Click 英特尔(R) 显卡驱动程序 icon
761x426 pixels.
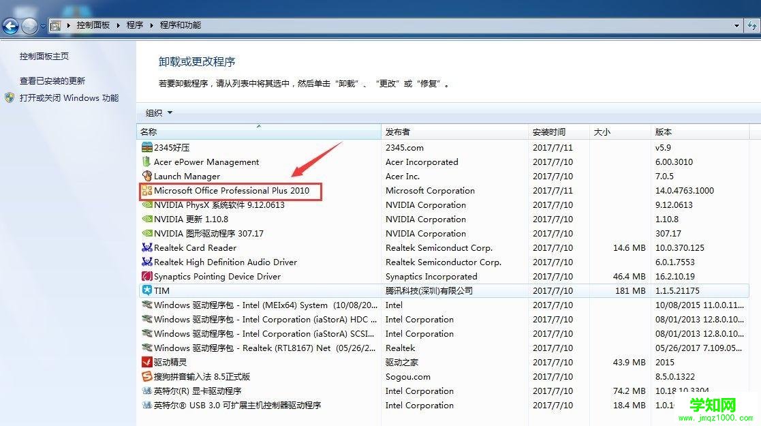(147, 391)
